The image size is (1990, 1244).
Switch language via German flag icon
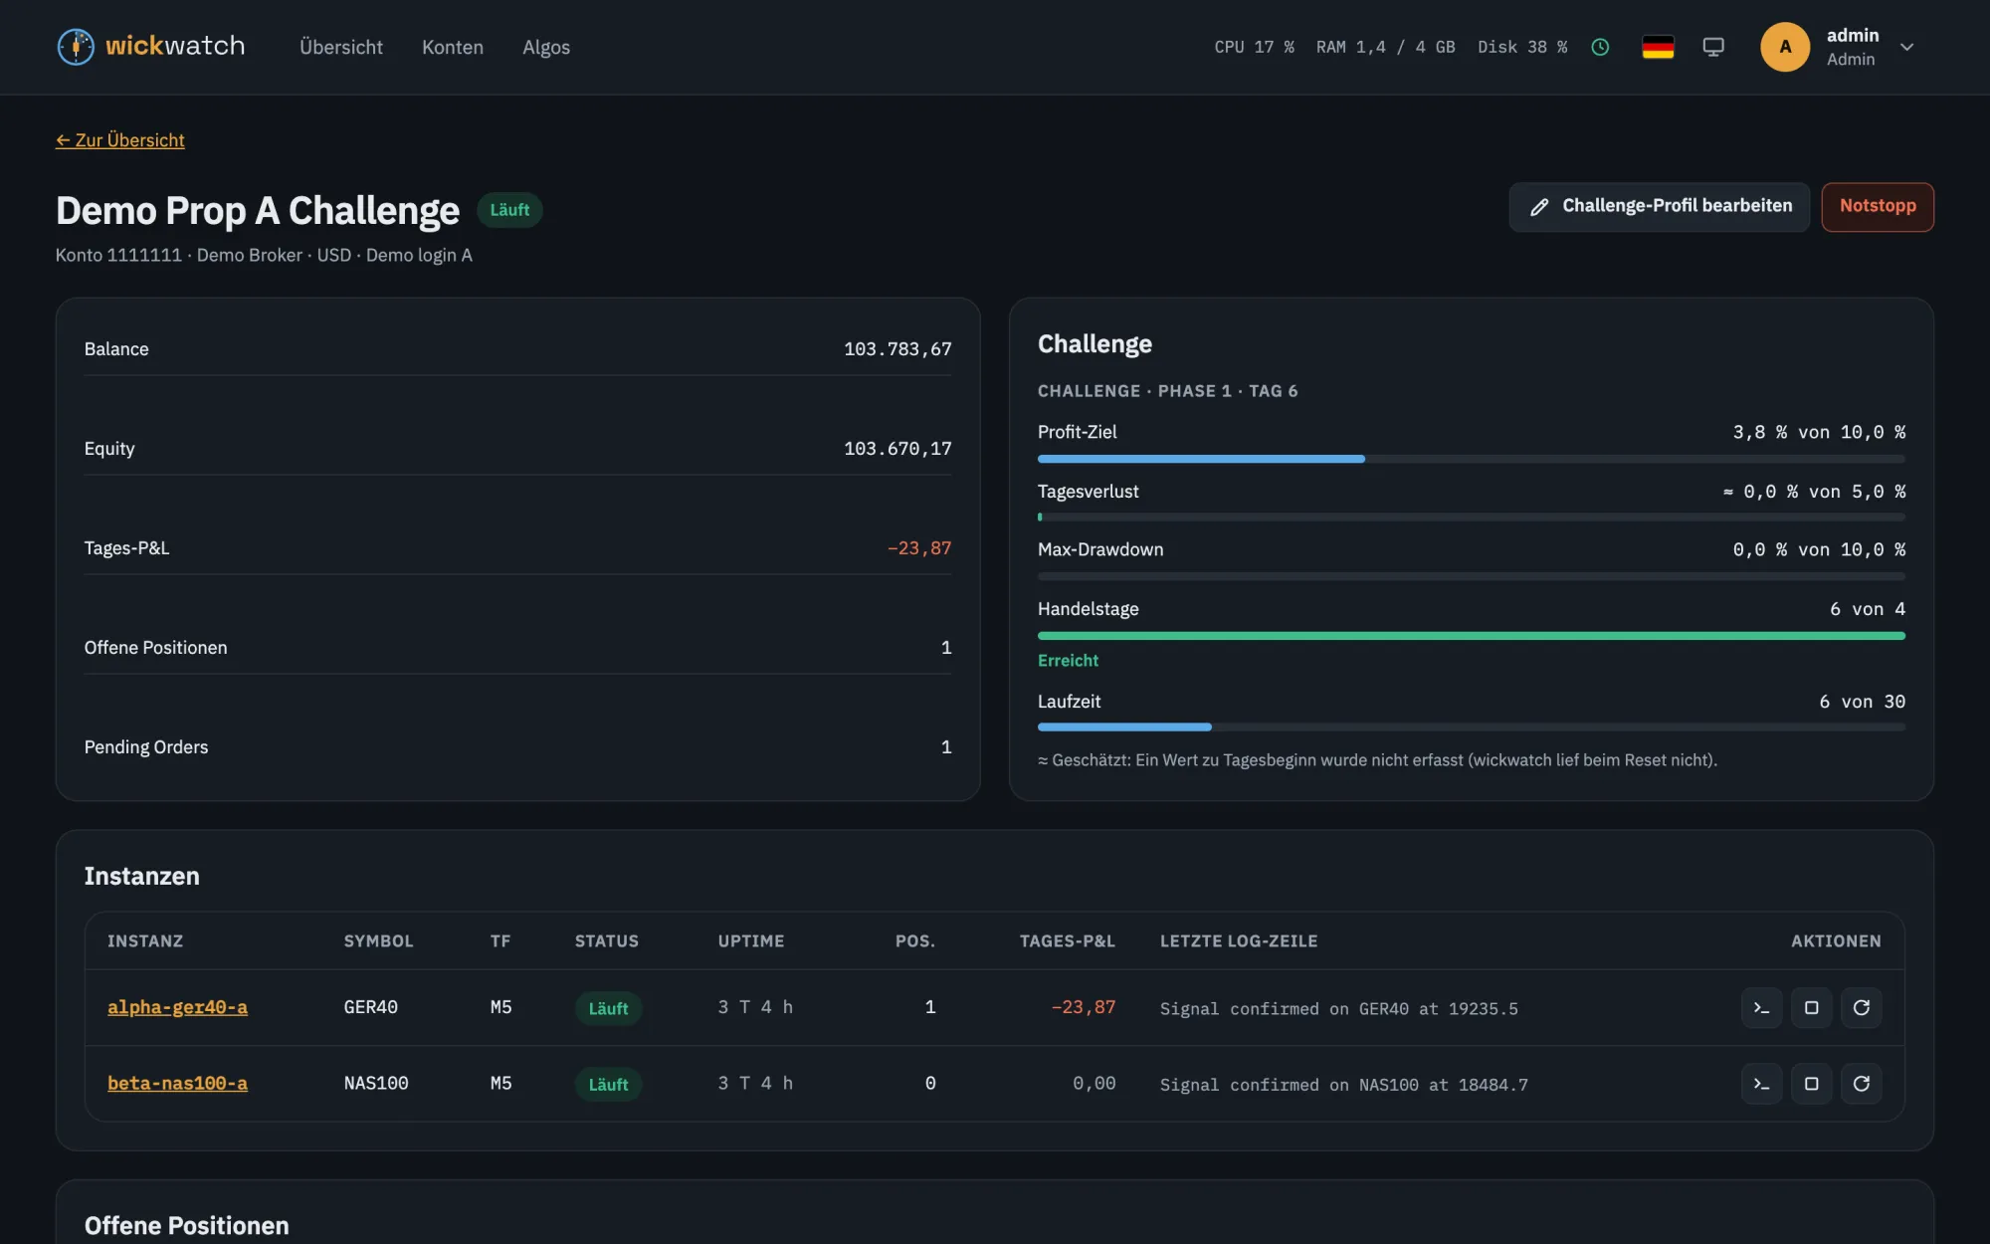pos(1658,47)
